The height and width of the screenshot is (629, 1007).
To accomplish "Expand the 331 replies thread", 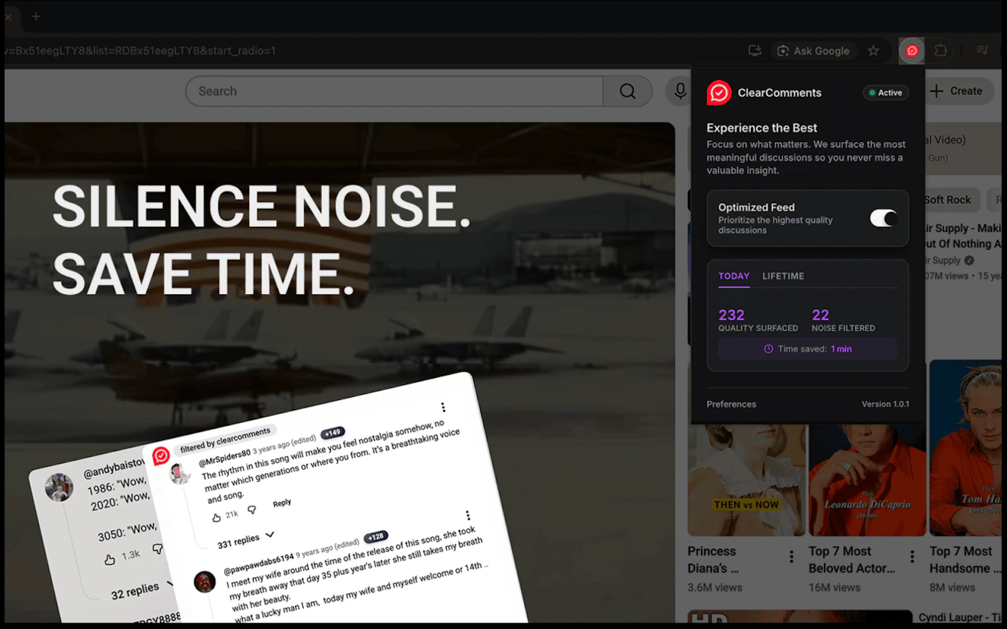I will (x=246, y=540).
